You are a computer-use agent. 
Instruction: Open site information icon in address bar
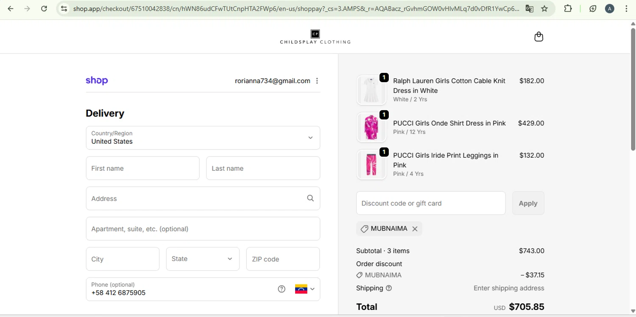[64, 8]
